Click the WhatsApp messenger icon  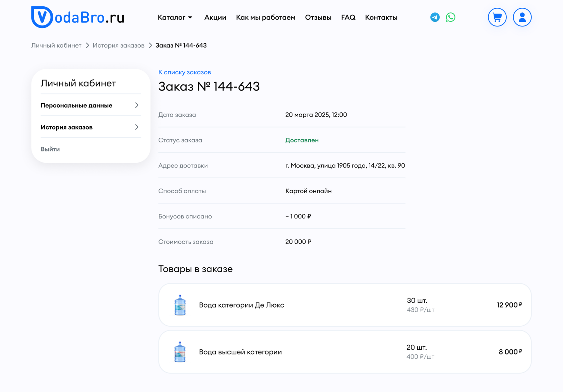point(450,17)
